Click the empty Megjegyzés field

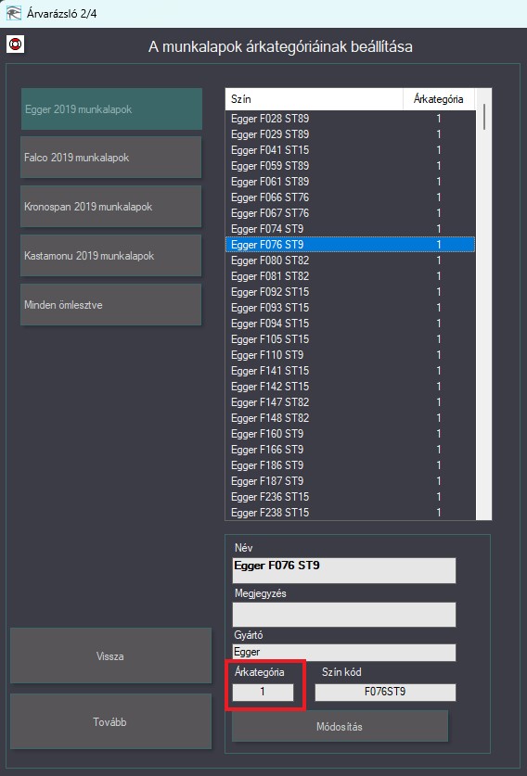pyautogui.click(x=343, y=615)
